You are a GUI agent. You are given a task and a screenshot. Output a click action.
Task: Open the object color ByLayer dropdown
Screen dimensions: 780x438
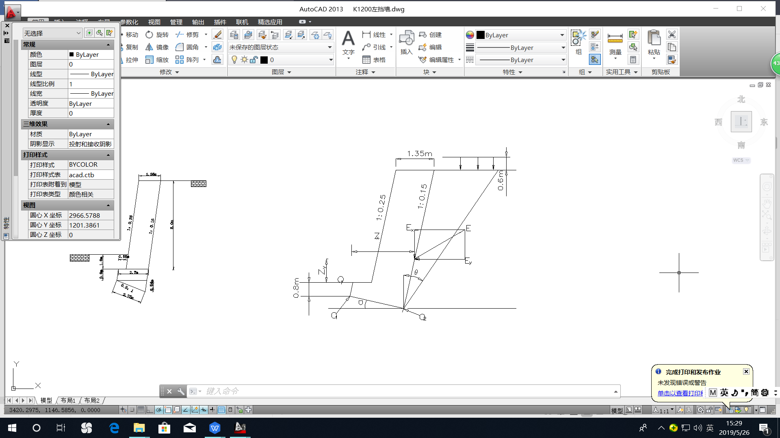pyautogui.click(x=562, y=35)
